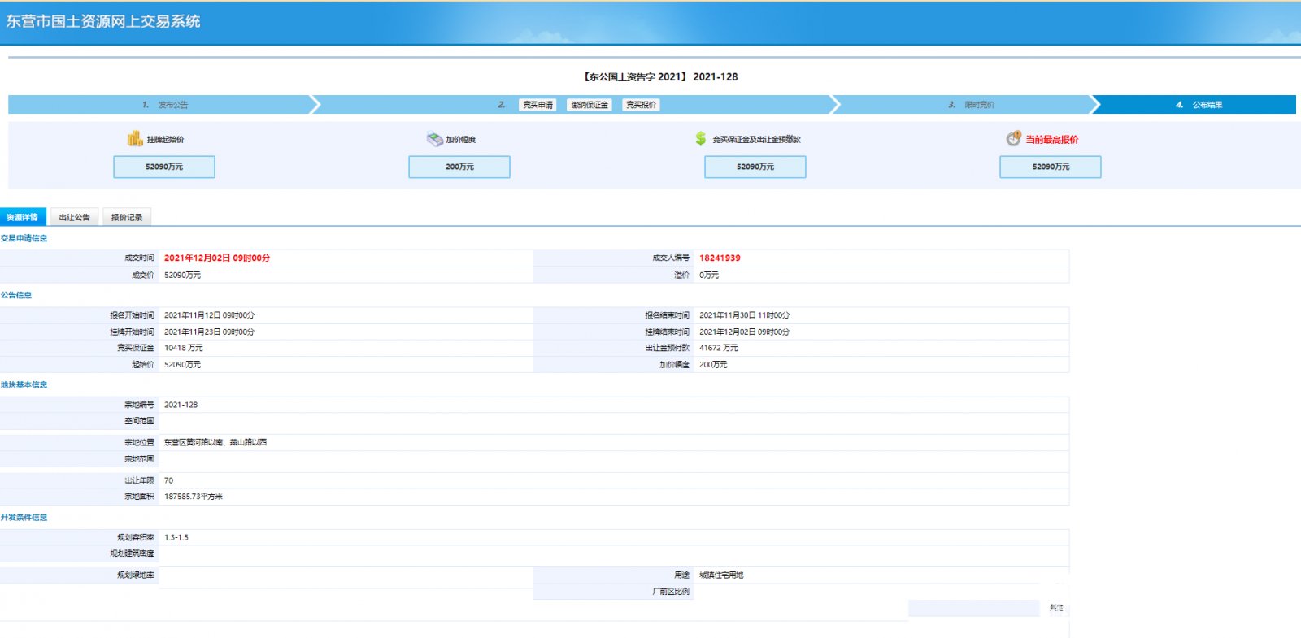Viewport: 1301px width, 638px height.
Task: Click the 宗地位置 label
Action: click(139, 442)
